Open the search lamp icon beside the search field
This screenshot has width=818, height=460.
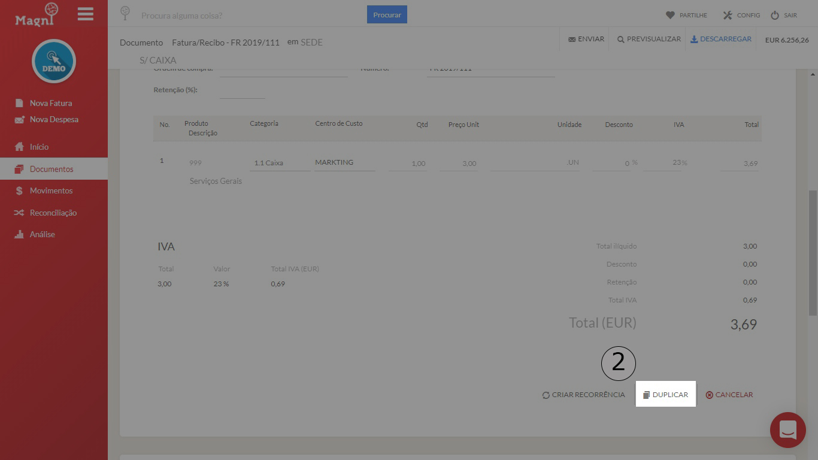tap(125, 13)
